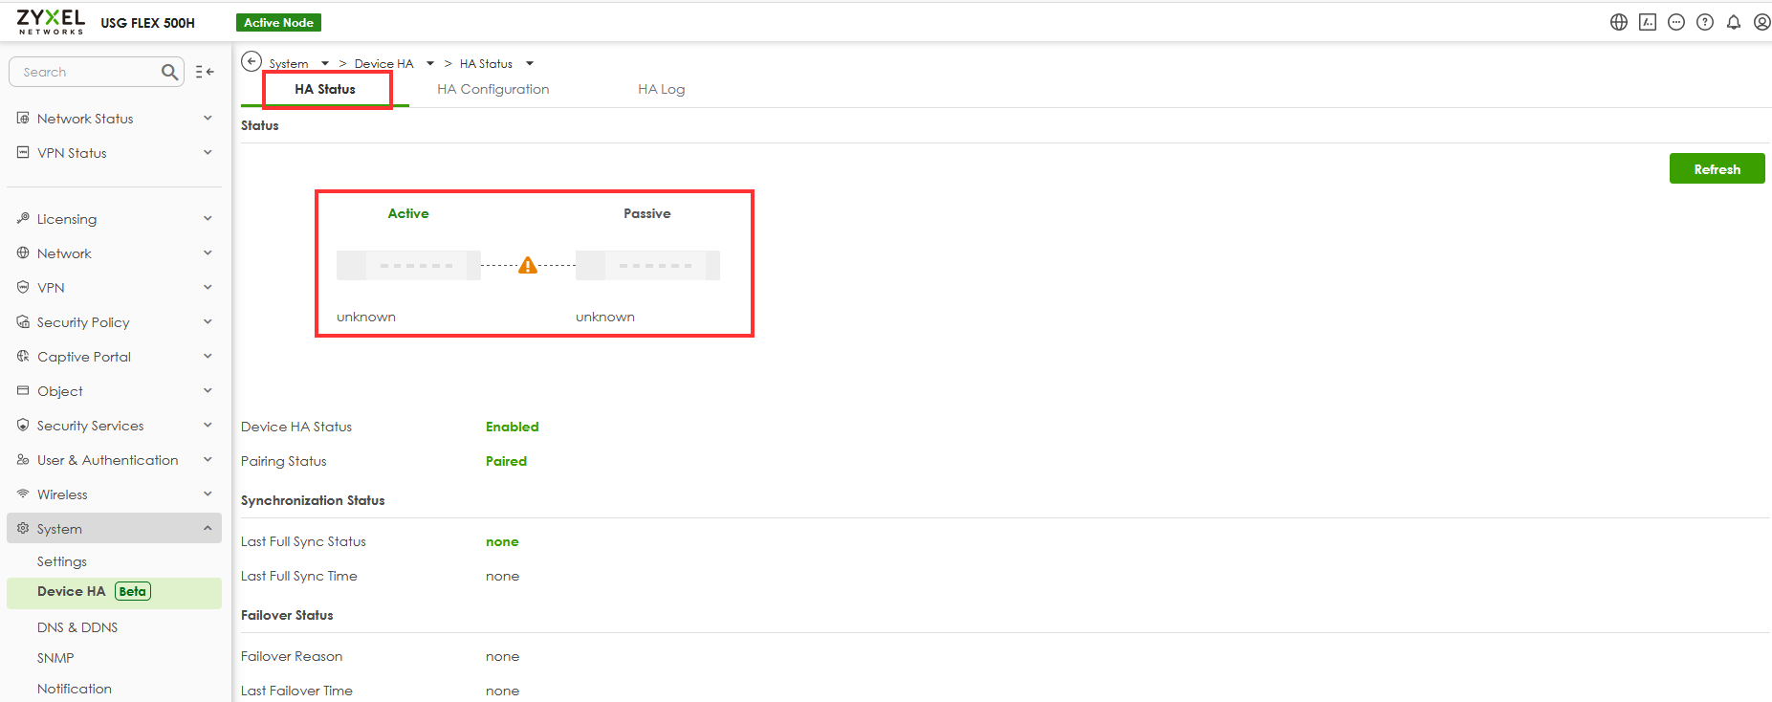Collapse the sidebar navigation menu
This screenshot has width=1772, height=702.
pyautogui.click(x=205, y=72)
